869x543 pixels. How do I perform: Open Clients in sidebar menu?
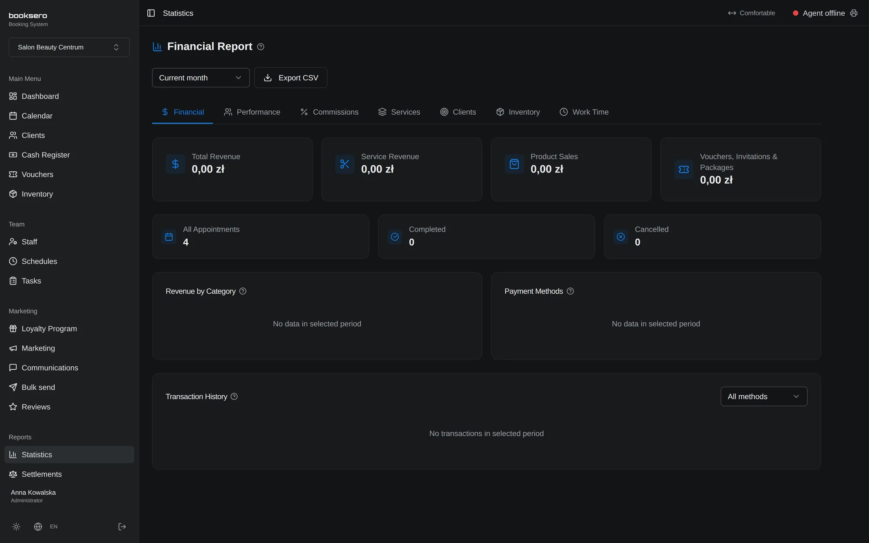click(69, 135)
